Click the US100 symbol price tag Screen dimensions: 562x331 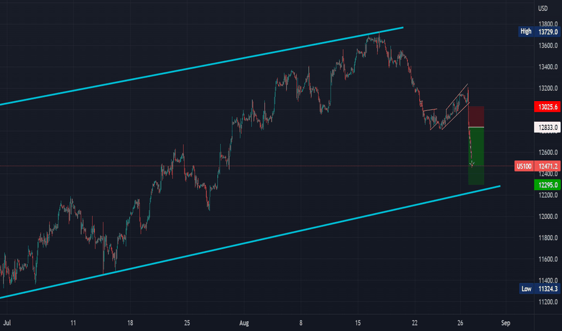click(x=524, y=166)
